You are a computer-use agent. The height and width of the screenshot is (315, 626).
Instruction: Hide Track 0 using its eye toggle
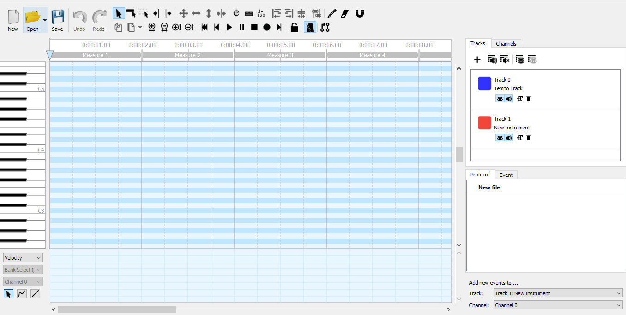pos(500,98)
